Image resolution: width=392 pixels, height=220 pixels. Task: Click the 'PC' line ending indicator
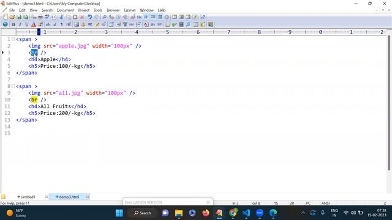click(x=308, y=203)
